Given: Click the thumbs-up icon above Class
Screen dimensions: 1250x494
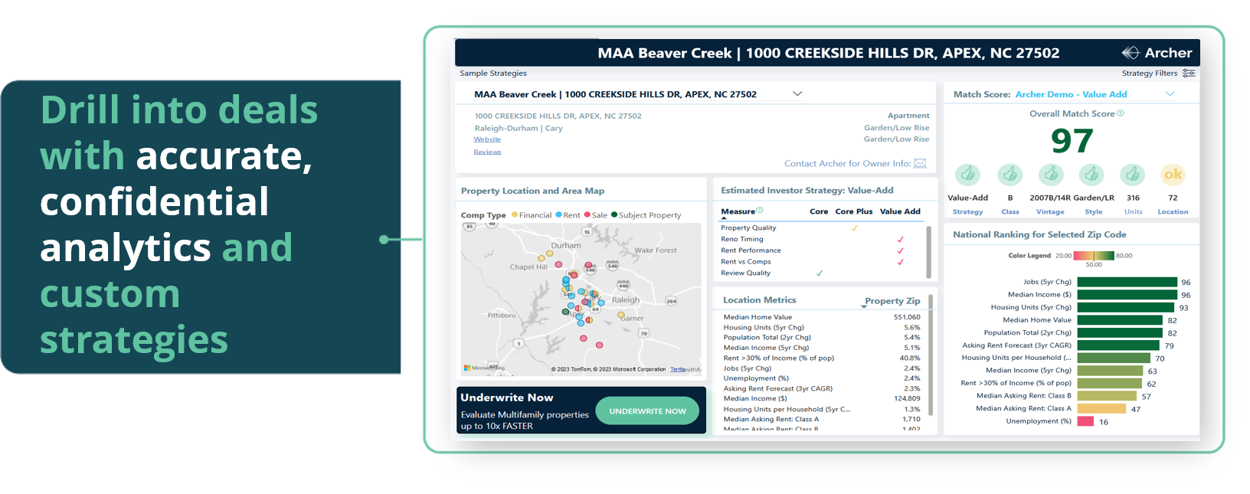Looking at the screenshot, I should [x=1009, y=175].
